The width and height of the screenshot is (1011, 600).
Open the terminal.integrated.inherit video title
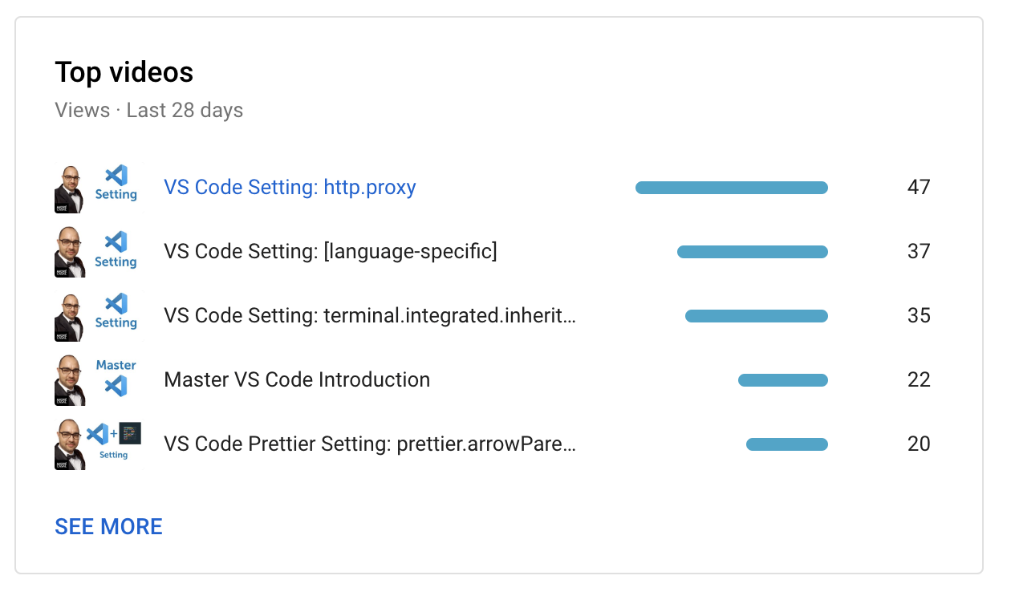pos(369,315)
